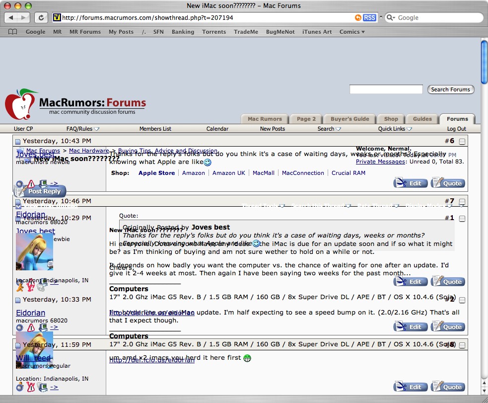Click the post icon beside Yesterday, 10:43 PM
Viewport: 488px width, 403px height.
[18, 142]
